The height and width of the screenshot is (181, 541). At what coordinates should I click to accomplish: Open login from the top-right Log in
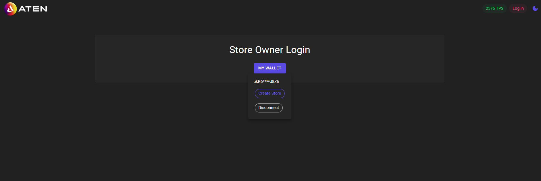pos(518,8)
